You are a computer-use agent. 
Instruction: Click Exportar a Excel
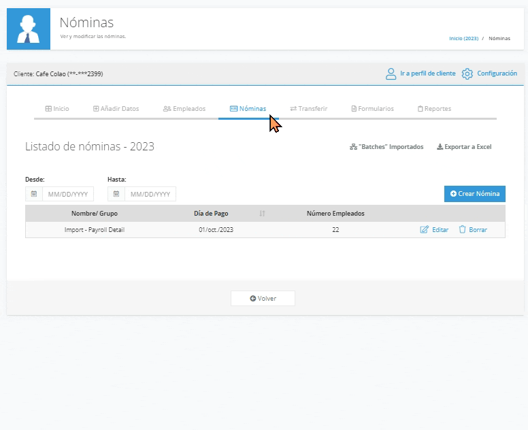[464, 147]
